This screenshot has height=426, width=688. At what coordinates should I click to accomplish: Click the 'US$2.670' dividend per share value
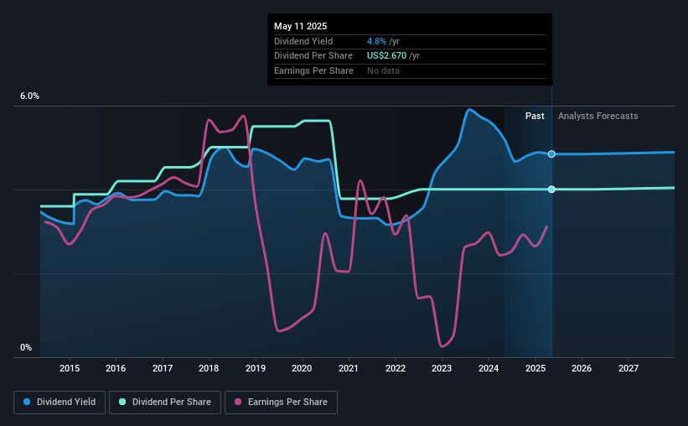point(386,56)
